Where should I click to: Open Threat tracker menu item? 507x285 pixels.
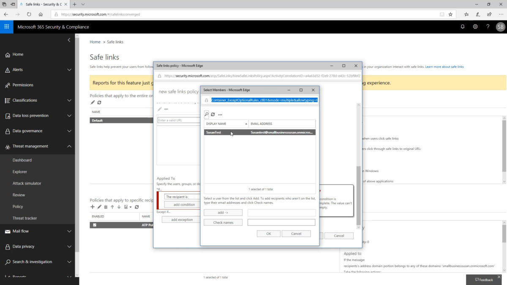tap(25, 218)
